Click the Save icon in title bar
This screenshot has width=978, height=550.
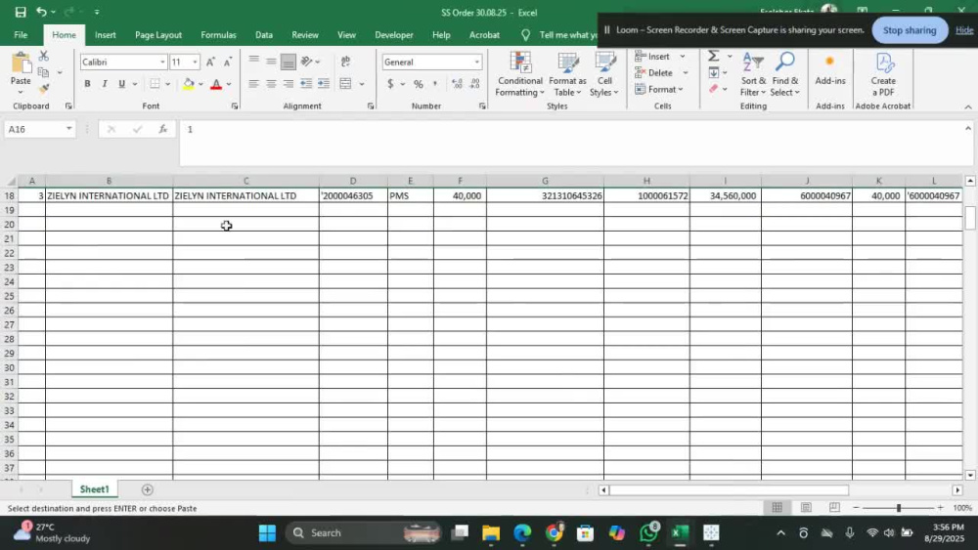click(x=21, y=12)
